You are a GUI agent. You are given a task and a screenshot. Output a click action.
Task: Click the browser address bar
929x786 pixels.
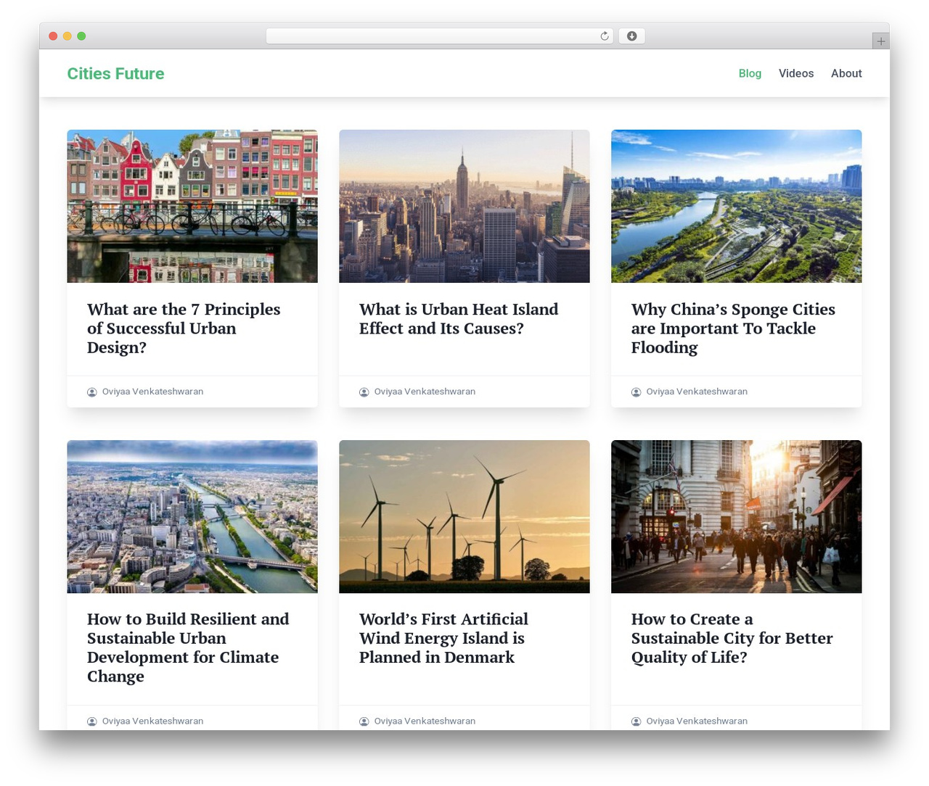coord(439,36)
